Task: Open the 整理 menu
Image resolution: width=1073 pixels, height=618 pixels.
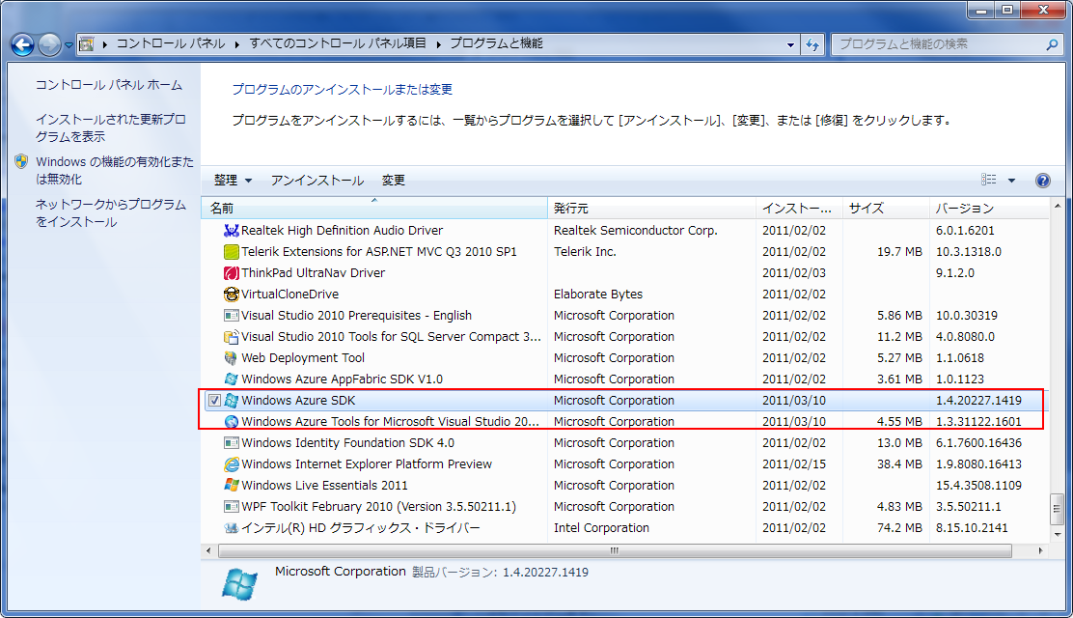Action: point(233,181)
